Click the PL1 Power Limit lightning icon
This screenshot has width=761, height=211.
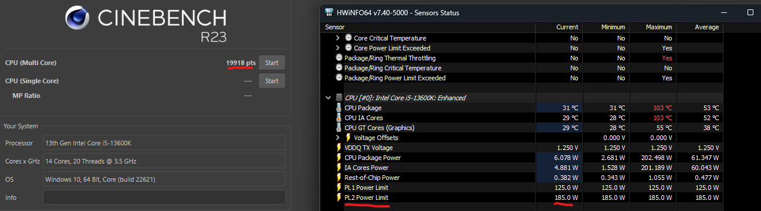pyautogui.click(x=339, y=188)
